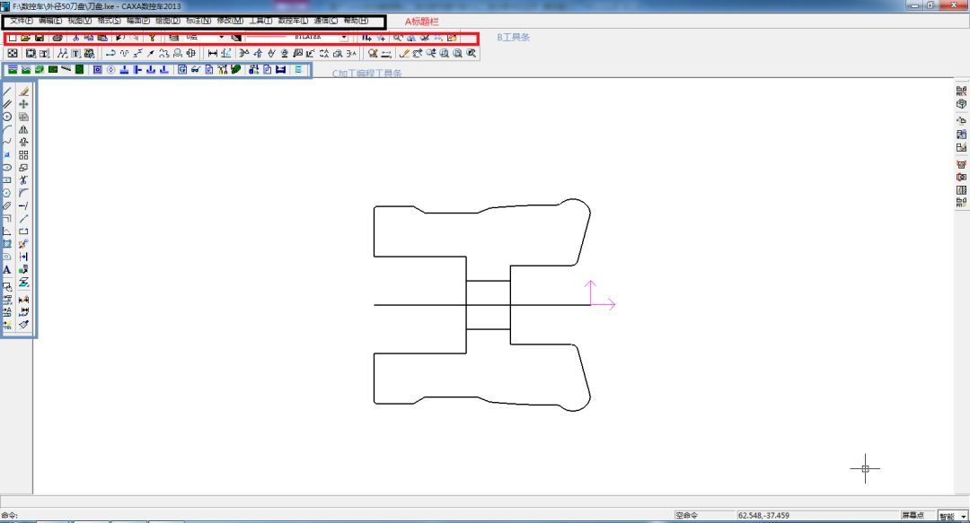Open the 绘图(D) menu

[x=167, y=21]
